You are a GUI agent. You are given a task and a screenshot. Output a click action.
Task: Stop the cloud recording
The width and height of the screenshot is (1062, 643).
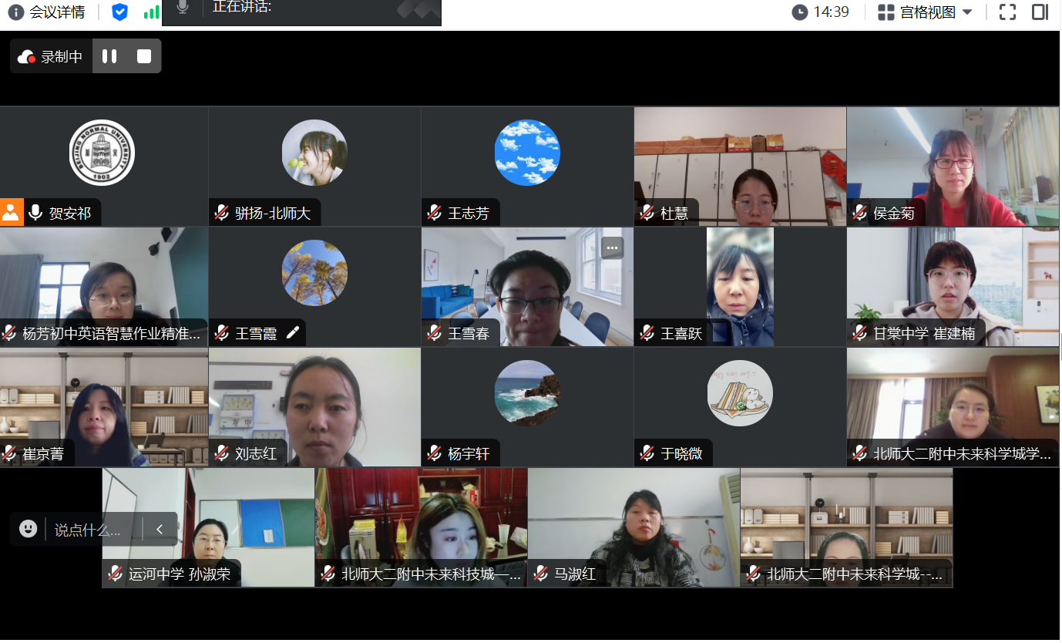(144, 56)
